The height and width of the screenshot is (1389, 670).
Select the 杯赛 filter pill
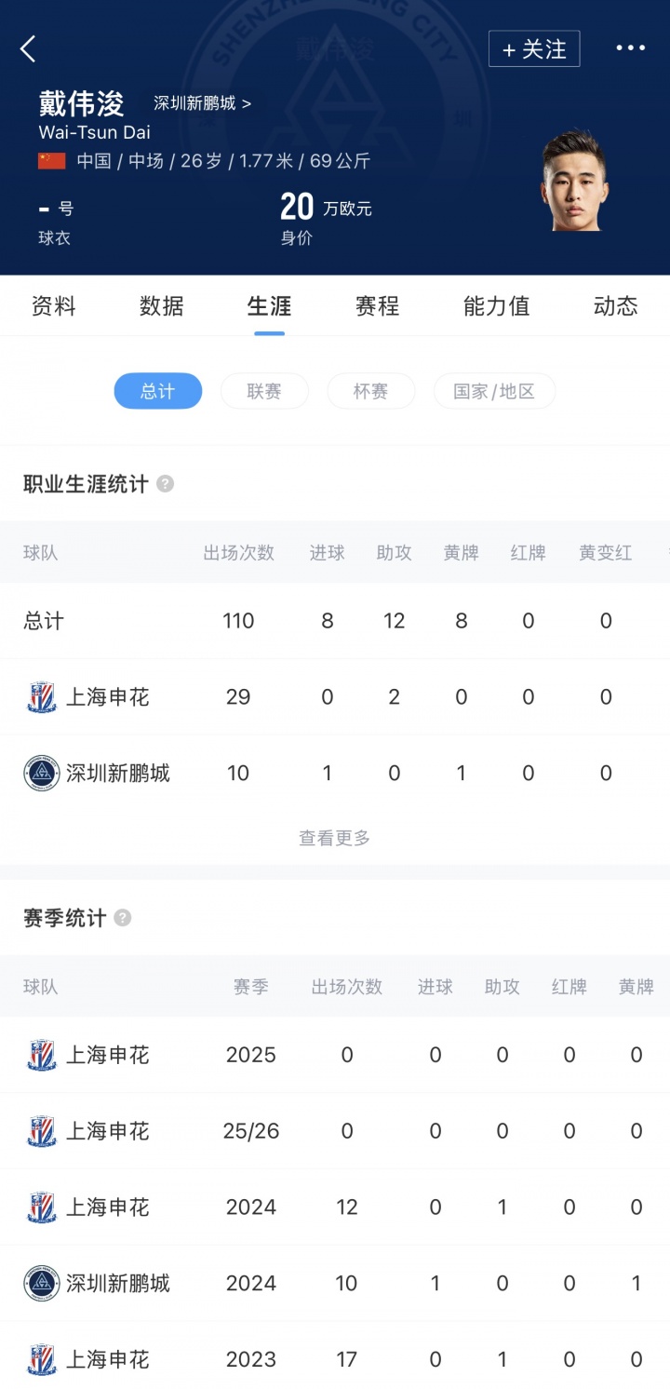[370, 392]
